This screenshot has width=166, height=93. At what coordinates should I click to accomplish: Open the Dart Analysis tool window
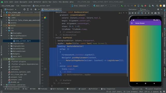click(57, 89)
